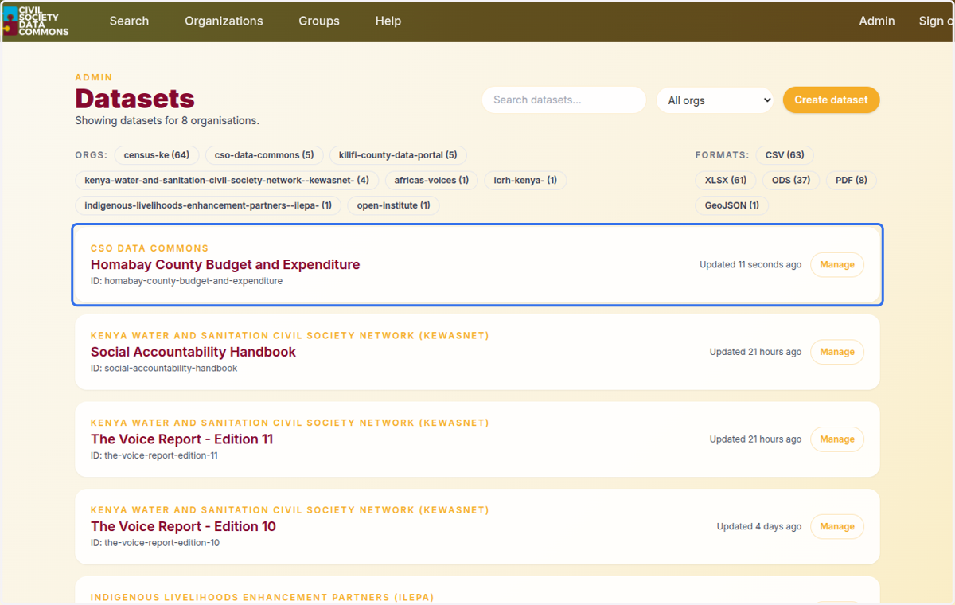Filter by kilifi-county-data-portal (5) chip
Viewport: 955px width, 605px height.
click(x=398, y=155)
